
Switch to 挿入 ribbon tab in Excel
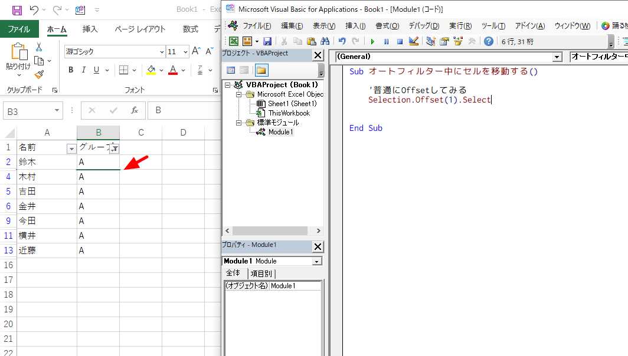tap(90, 29)
